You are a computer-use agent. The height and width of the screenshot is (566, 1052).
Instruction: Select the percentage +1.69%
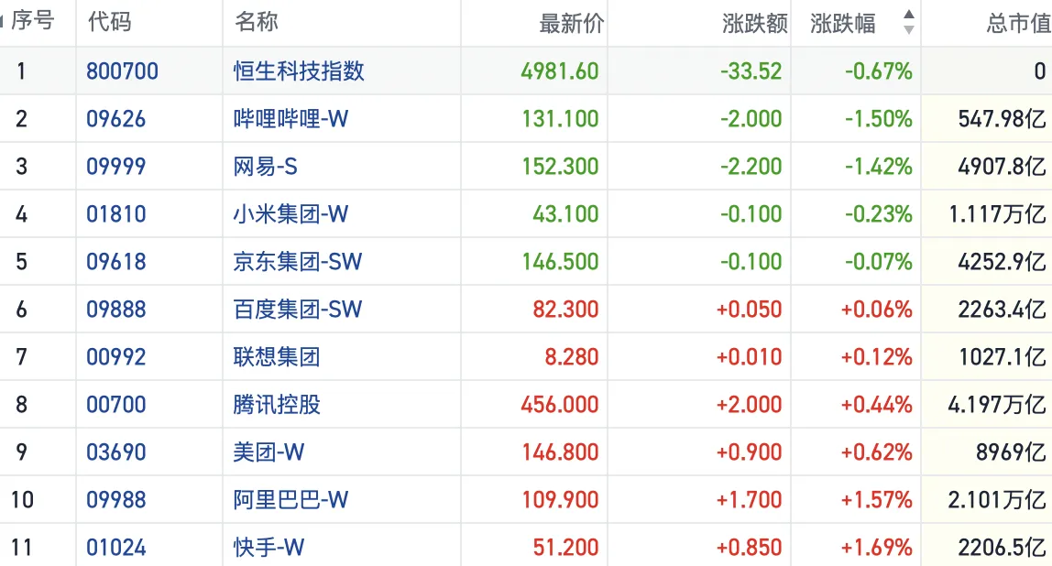(877, 547)
